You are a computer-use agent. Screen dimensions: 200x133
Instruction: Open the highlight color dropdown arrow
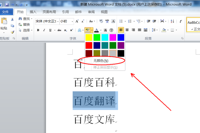[x=92, y=30]
